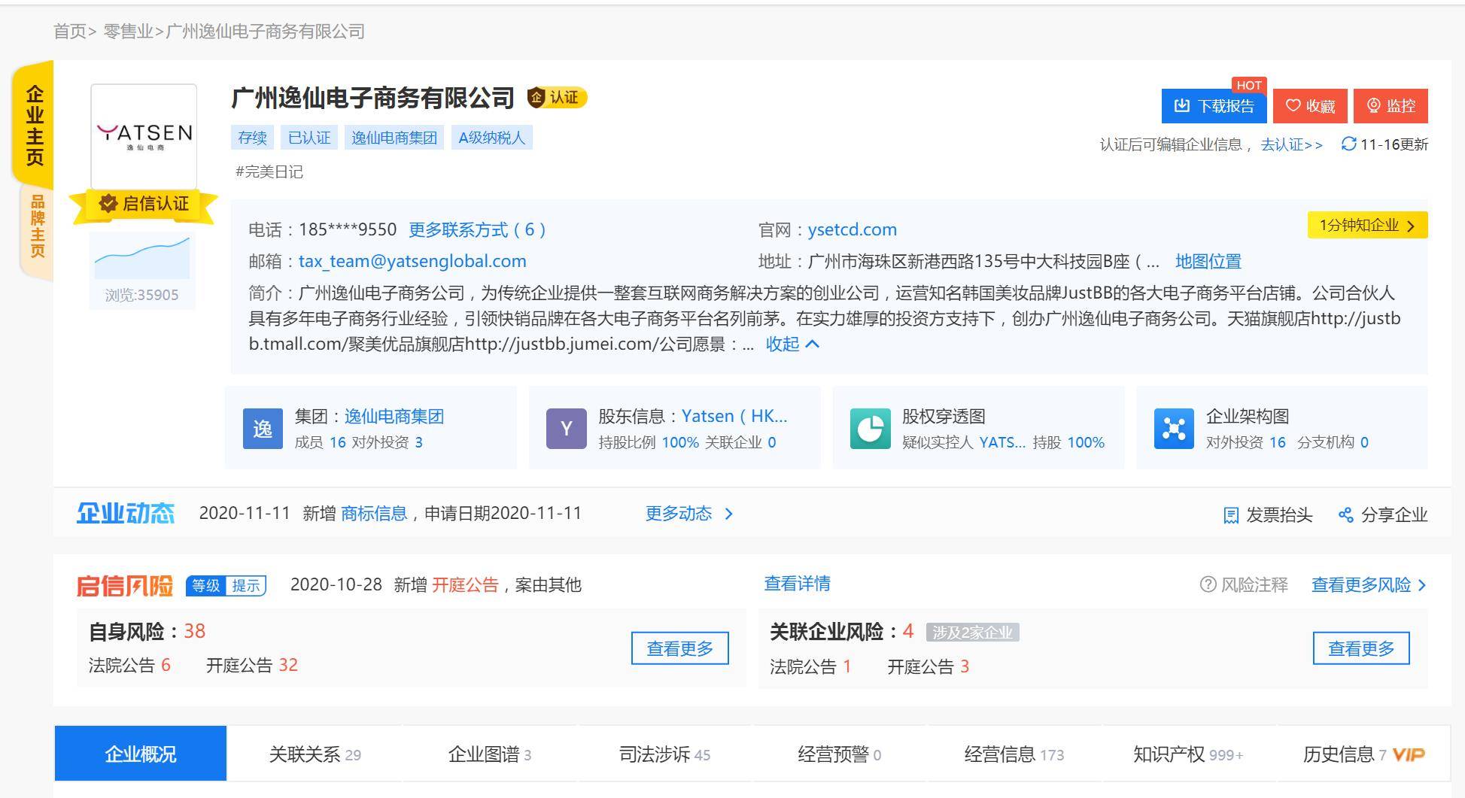This screenshot has height=798, width=1465.
Task: Click the 启信认证 ribbon badge
Action: (x=144, y=204)
